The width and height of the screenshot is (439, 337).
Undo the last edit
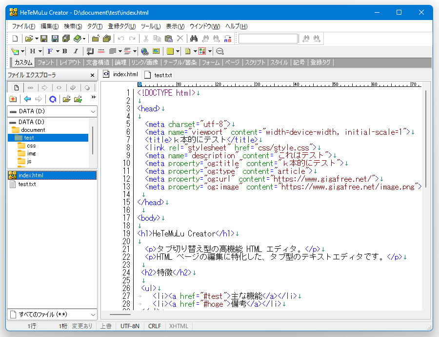[121, 39]
